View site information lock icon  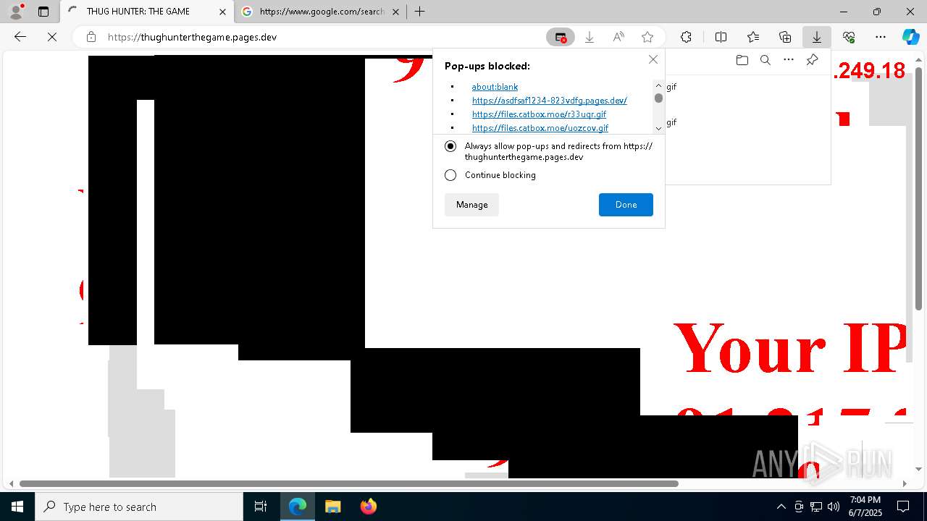pos(91,37)
